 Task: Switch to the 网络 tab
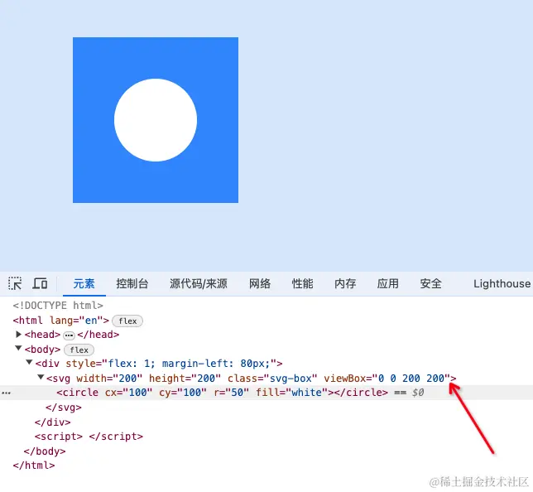(x=260, y=283)
